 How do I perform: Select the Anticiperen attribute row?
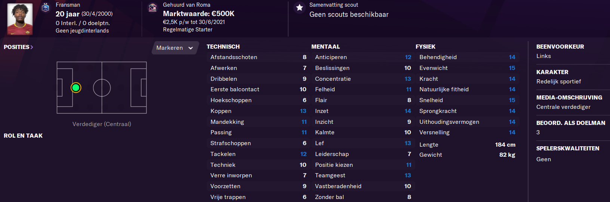[363, 57]
